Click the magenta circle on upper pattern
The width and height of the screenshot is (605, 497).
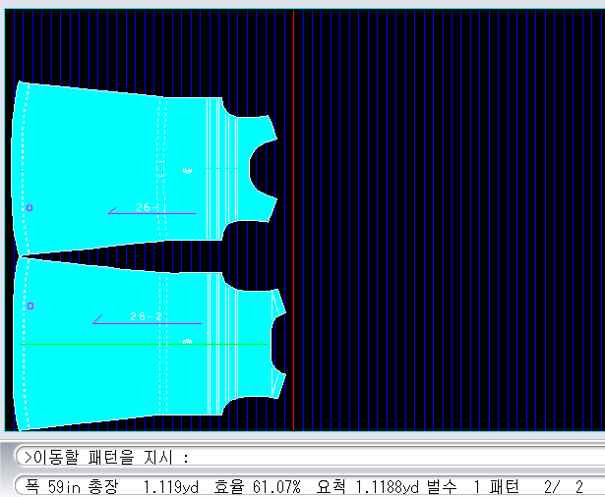coord(30,207)
